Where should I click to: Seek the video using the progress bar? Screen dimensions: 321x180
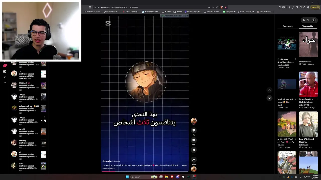pos(145,171)
